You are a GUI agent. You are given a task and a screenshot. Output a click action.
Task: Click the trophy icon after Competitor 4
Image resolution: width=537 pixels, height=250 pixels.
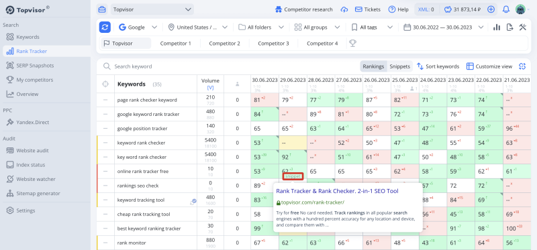pyautogui.click(x=352, y=44)
